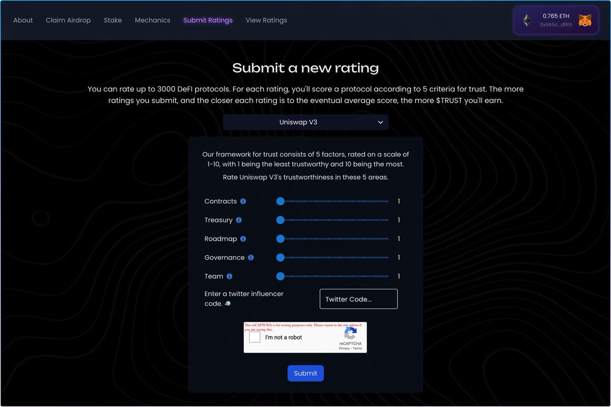Click the bird emoji near the twitter code text

click(x=228, y=303)
